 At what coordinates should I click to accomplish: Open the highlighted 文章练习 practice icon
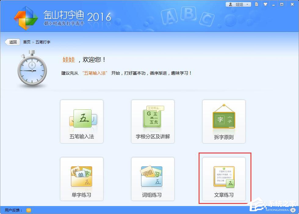click(x=224, y=176)
